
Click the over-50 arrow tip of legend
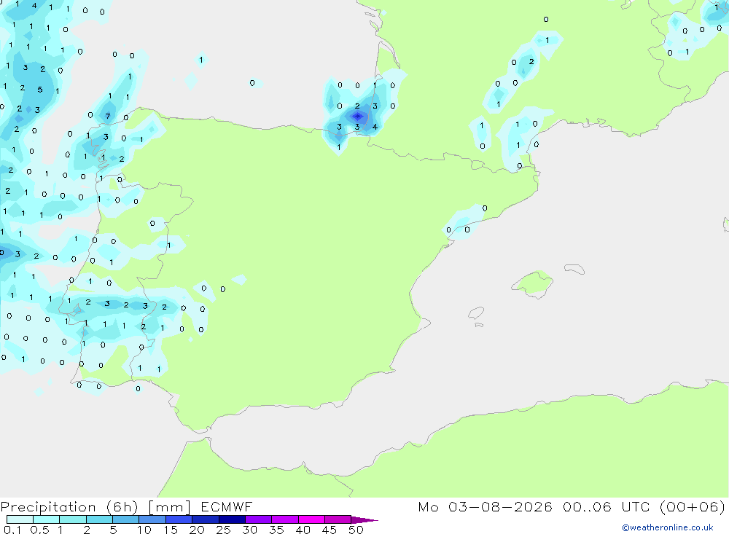tap(365, 520)
